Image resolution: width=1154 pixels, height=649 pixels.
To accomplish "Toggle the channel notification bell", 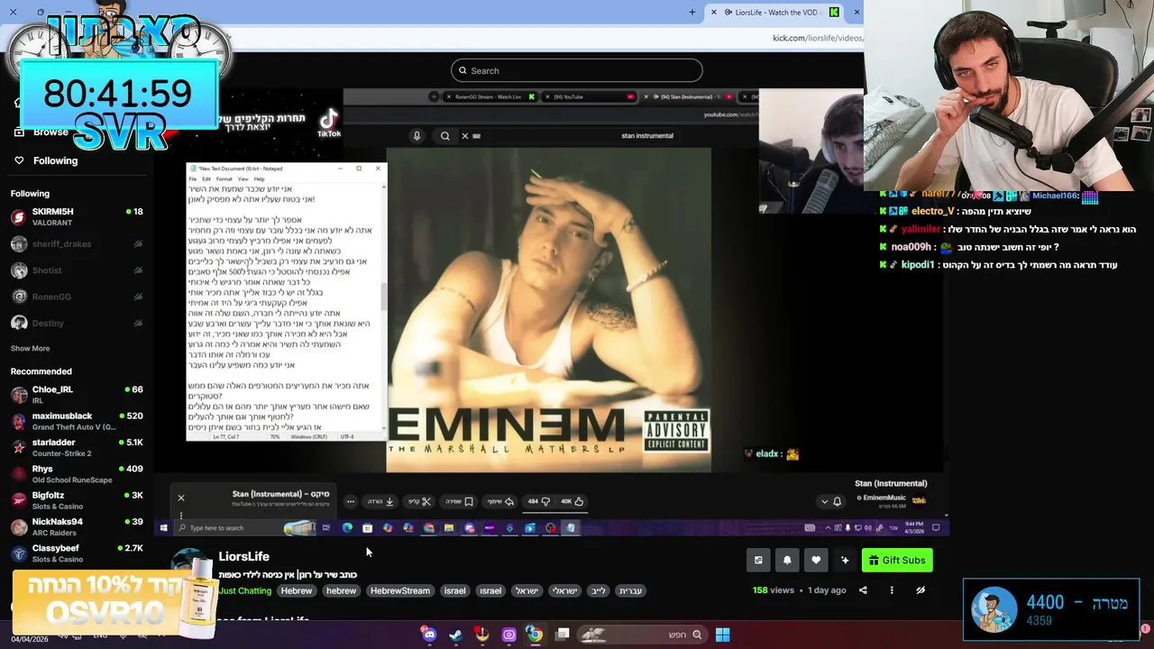I will point(787,561).
